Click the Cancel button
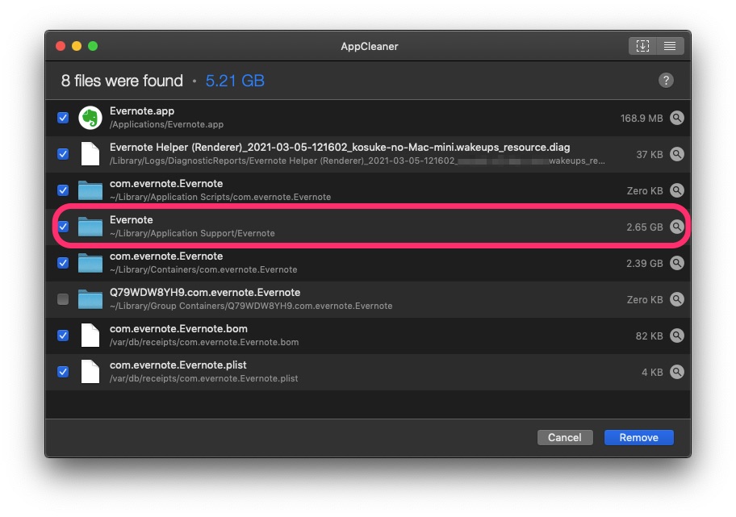 click(565, 437)
